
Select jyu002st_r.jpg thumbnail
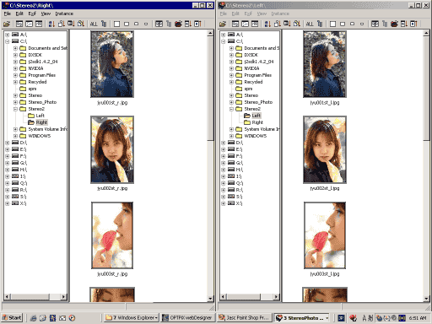point(112,149)
